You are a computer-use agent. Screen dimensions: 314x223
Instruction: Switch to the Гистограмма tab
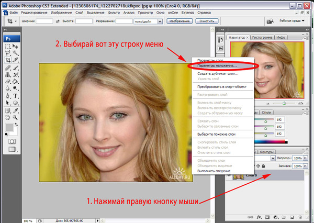pos(262,37)
